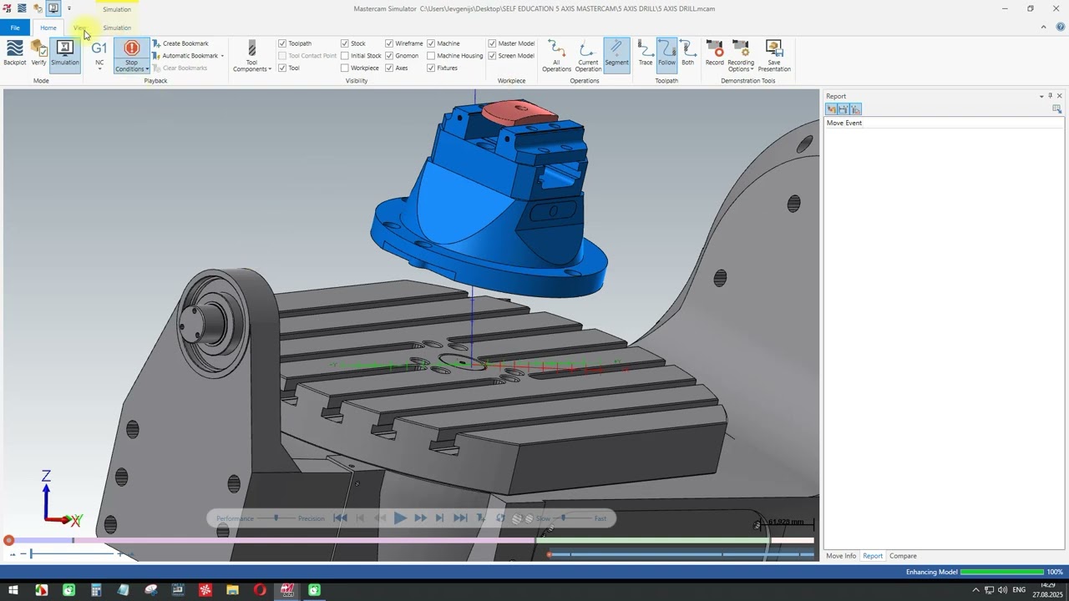Image resolution: width=1069 pixels, height=601 pixels.
Task: Enable the Workpiece checkbox
Action: coord(345,68)
